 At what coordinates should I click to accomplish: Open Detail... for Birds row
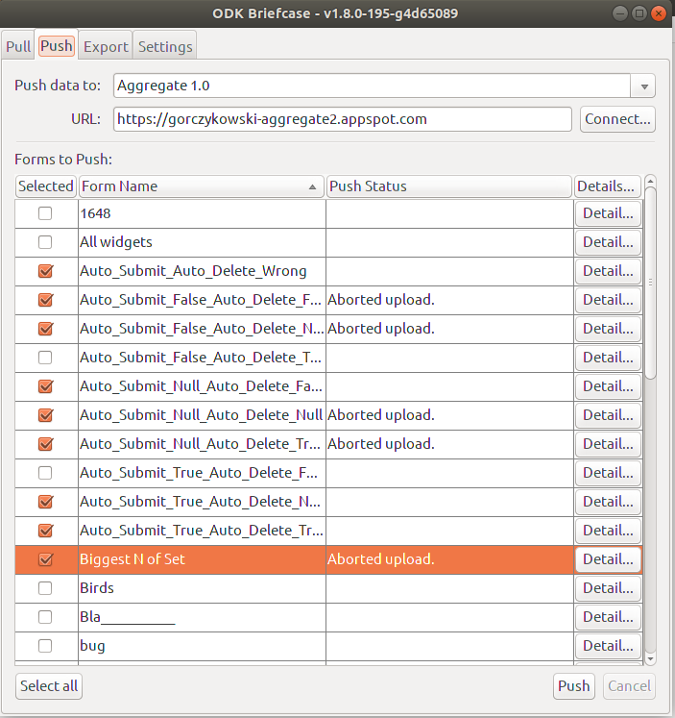[x=608, y=588]
